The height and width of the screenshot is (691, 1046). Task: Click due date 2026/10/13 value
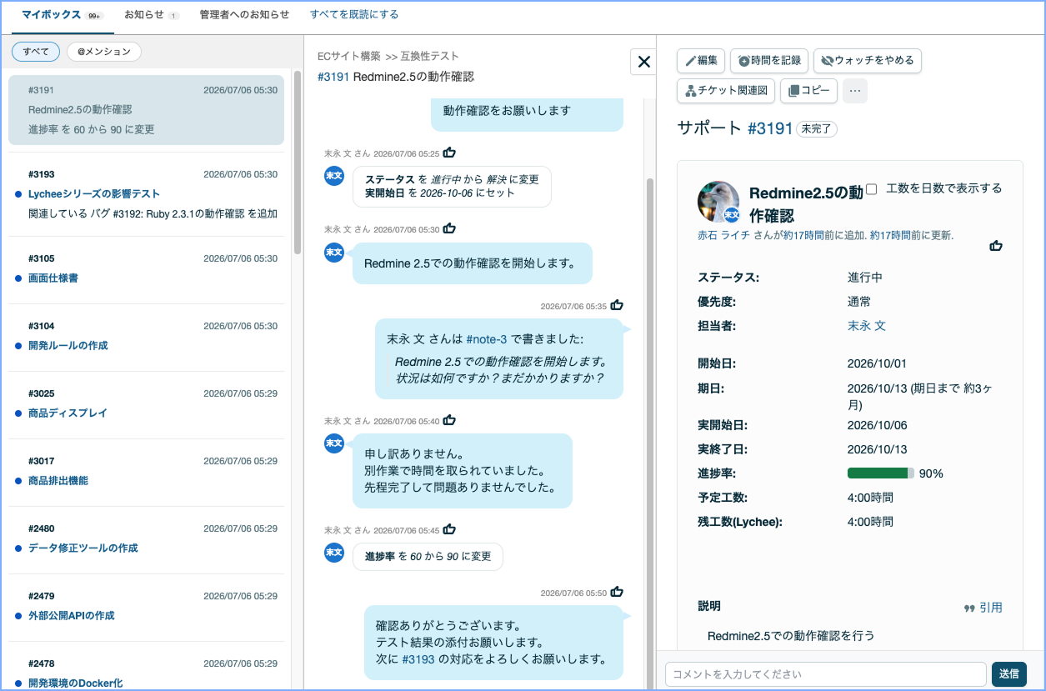[x=919, y=396]
